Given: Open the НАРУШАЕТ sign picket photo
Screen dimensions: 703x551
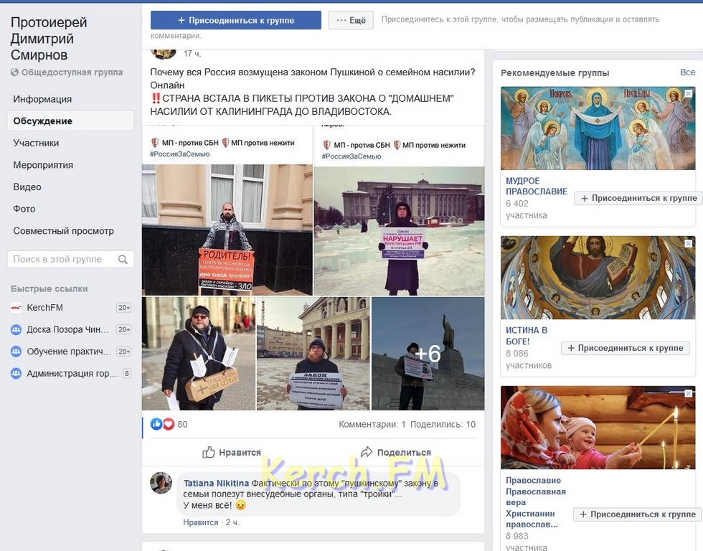Looking at the screenshot, I should (399, 231).
